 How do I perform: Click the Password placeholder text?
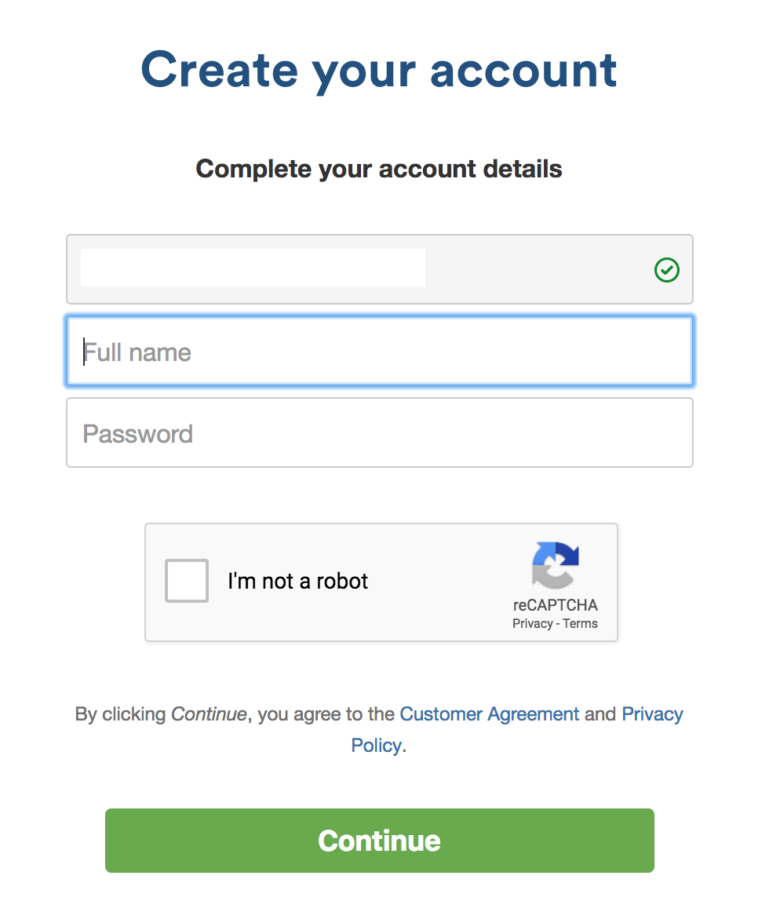138,434
